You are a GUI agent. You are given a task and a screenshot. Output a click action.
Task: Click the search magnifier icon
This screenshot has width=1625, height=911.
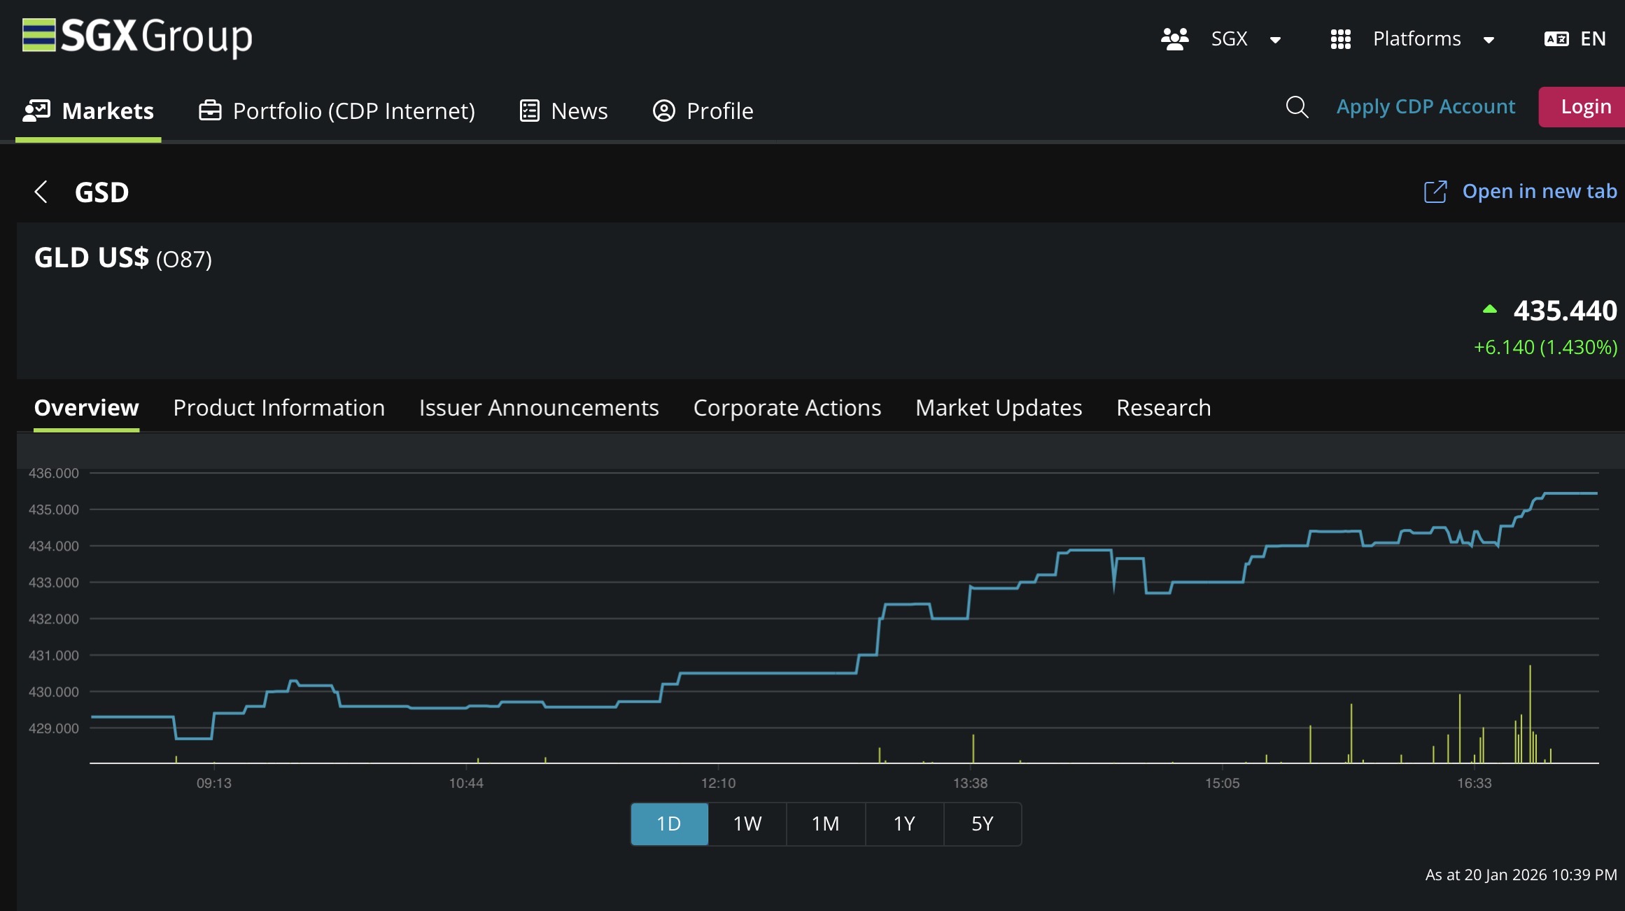tap(1297, 107)
